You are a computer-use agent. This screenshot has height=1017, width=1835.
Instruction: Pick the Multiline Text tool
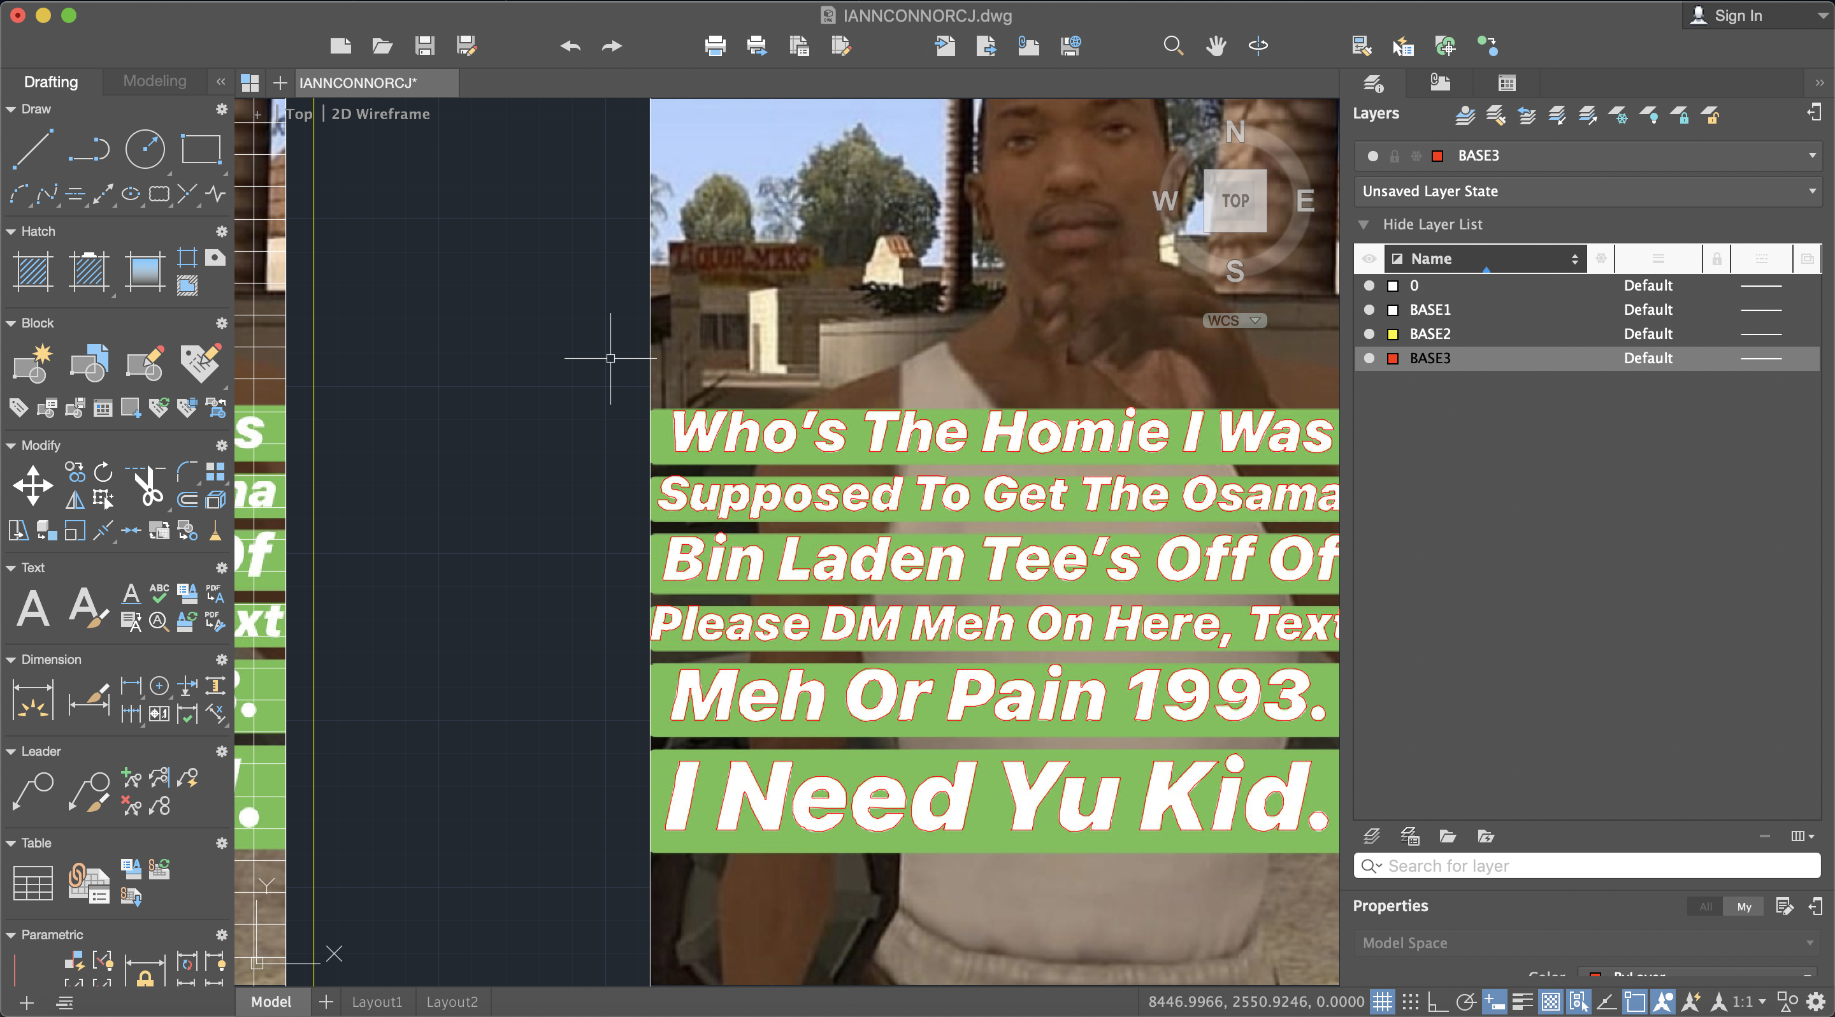[32, 607]
